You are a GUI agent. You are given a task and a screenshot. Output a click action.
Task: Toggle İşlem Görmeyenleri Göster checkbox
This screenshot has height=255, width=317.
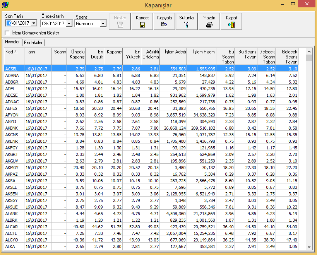tap(7, 33)
